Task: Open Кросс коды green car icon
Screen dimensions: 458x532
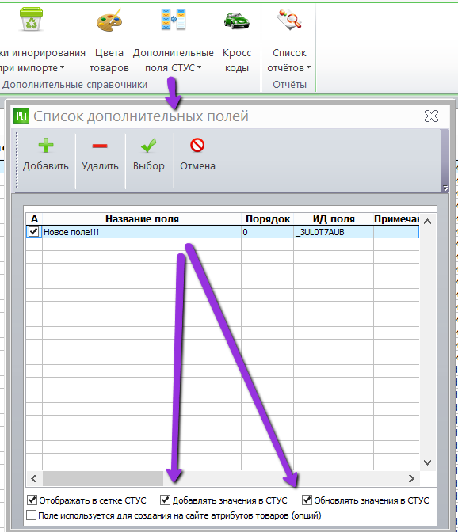Action: click(237, 21)
